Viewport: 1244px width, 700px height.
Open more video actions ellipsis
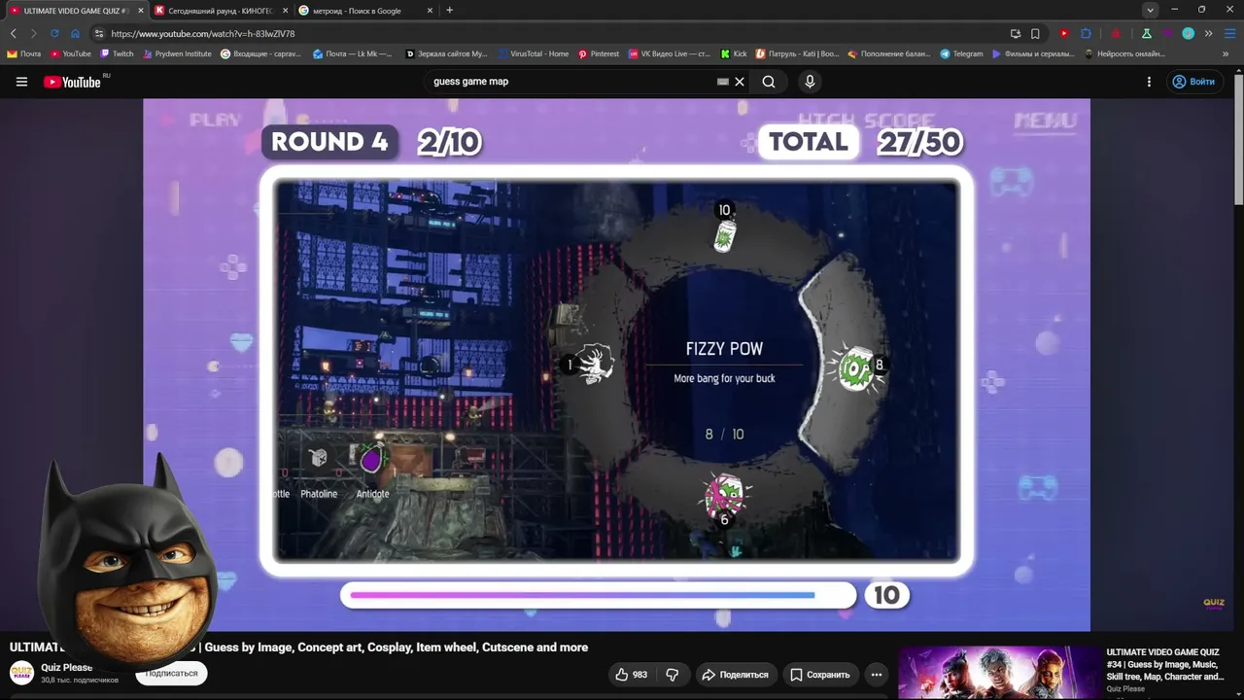click(x=877, y=674)
